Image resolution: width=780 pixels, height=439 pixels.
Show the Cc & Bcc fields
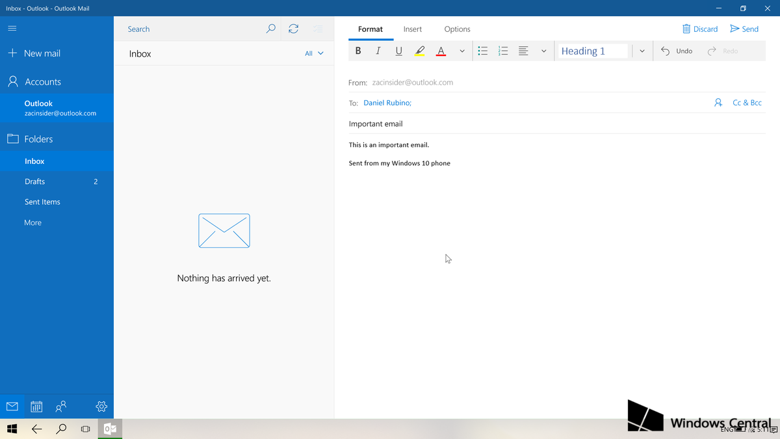(x=747, y=103)
